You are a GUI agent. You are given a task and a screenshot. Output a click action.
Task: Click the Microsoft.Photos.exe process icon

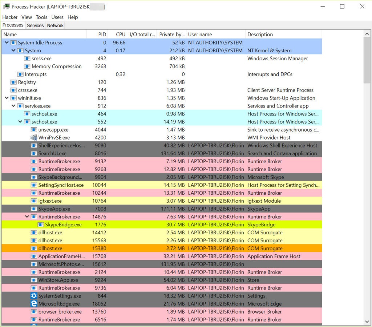click(x=34, y=265)
